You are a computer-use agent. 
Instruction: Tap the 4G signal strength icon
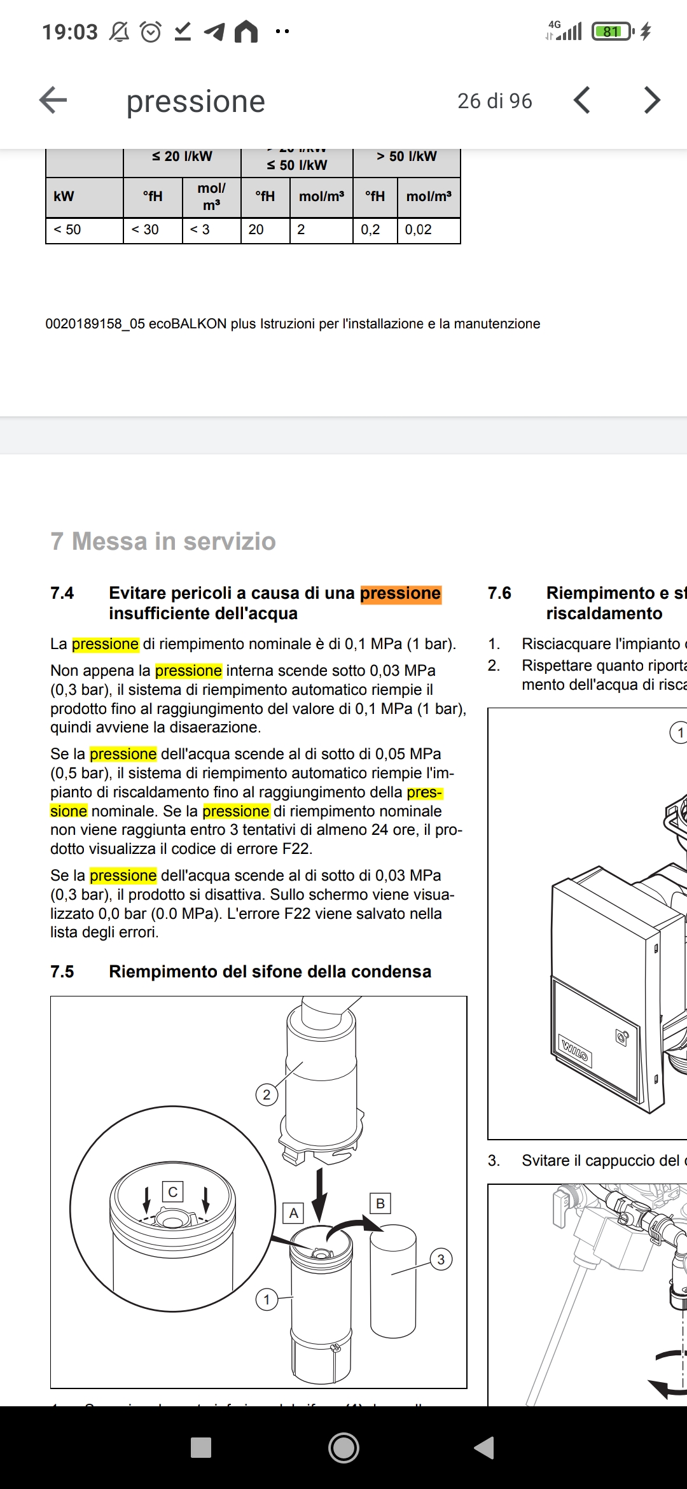564,31
